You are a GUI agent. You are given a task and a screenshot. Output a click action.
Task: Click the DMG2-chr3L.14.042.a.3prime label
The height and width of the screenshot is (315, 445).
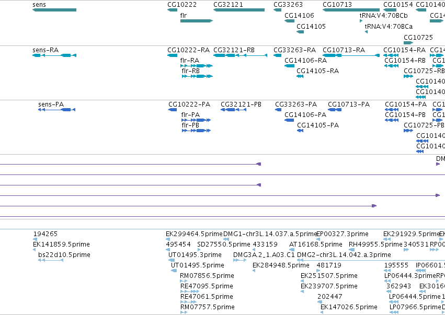(344, 255)
